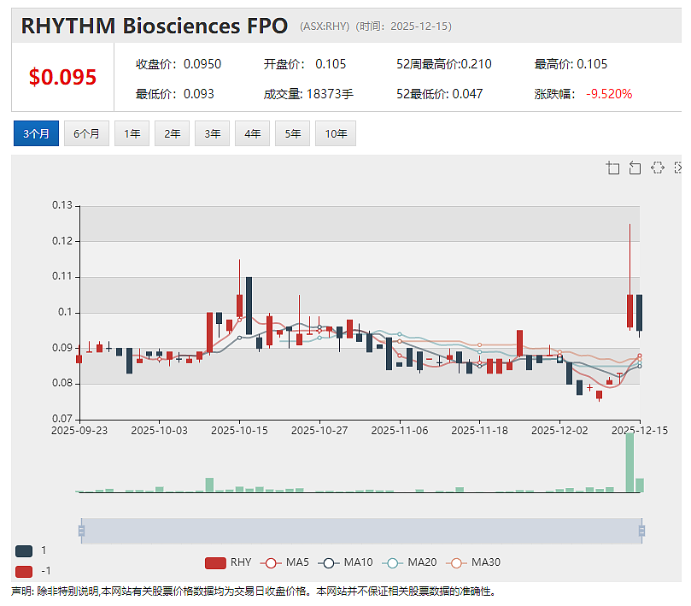Toggle the red '-1' legend piece

(24, 572)
